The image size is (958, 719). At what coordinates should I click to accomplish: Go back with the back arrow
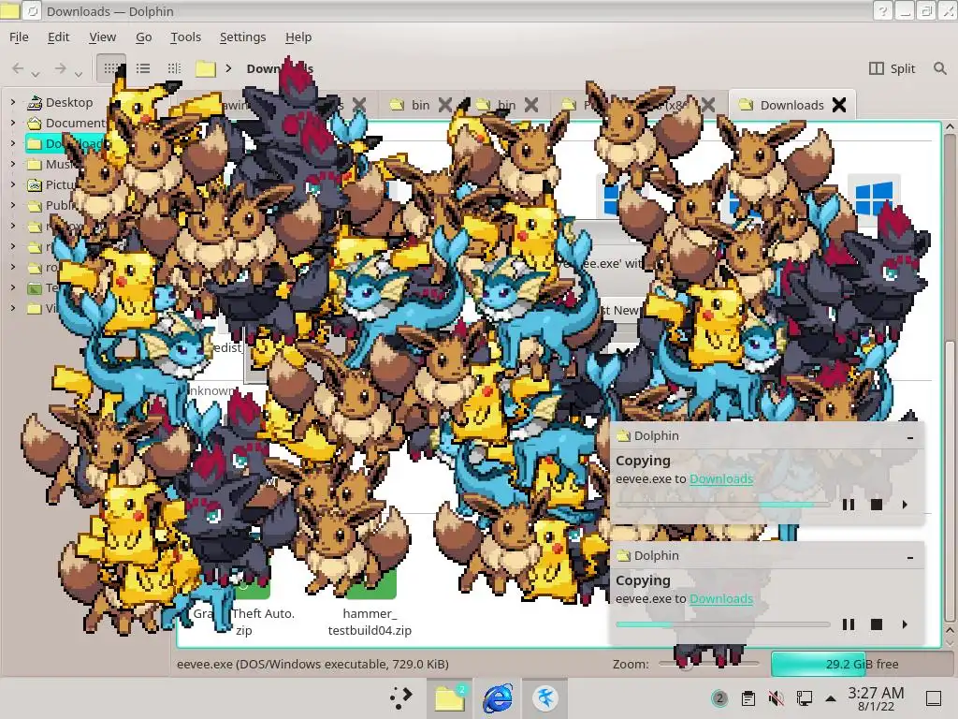coord(19,68)
